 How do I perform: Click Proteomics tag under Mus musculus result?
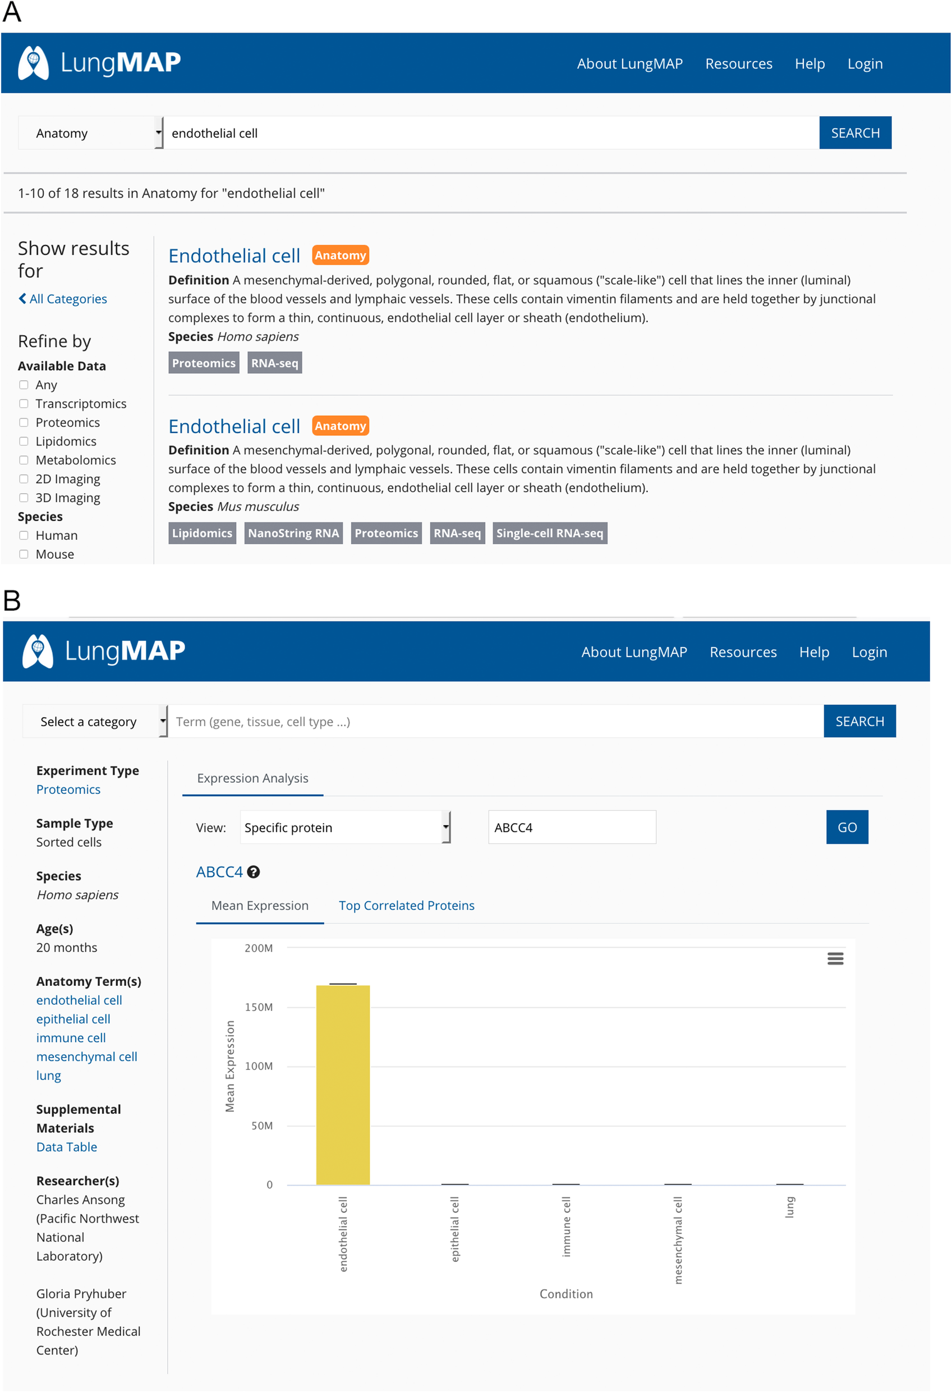[x=386, y=533]
